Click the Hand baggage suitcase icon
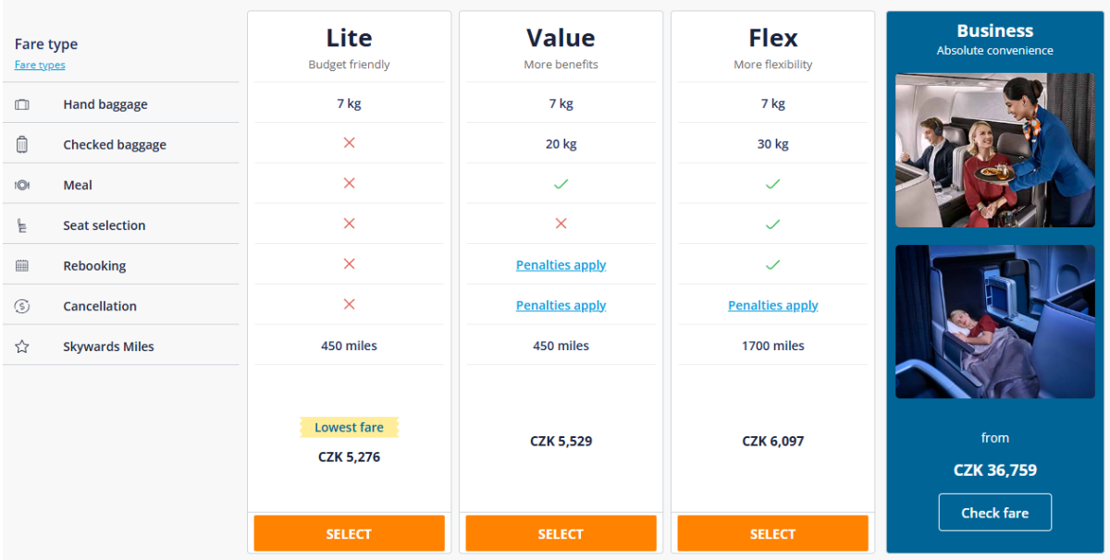 pyautogui.click(x=22, y=104)
